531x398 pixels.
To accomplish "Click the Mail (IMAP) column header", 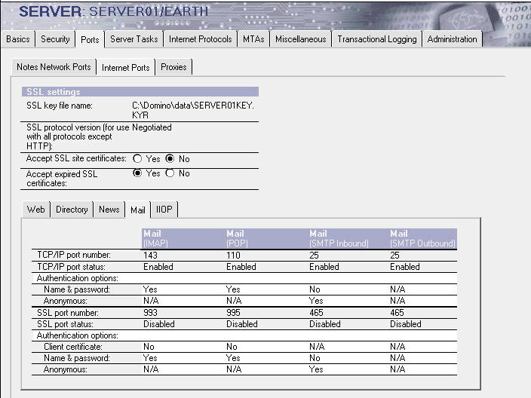I will point(183,239).
